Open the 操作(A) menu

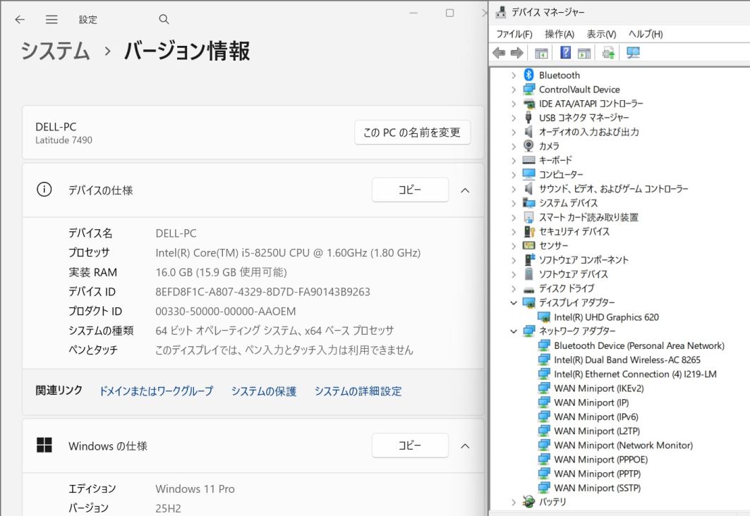(x=559, y=34)
